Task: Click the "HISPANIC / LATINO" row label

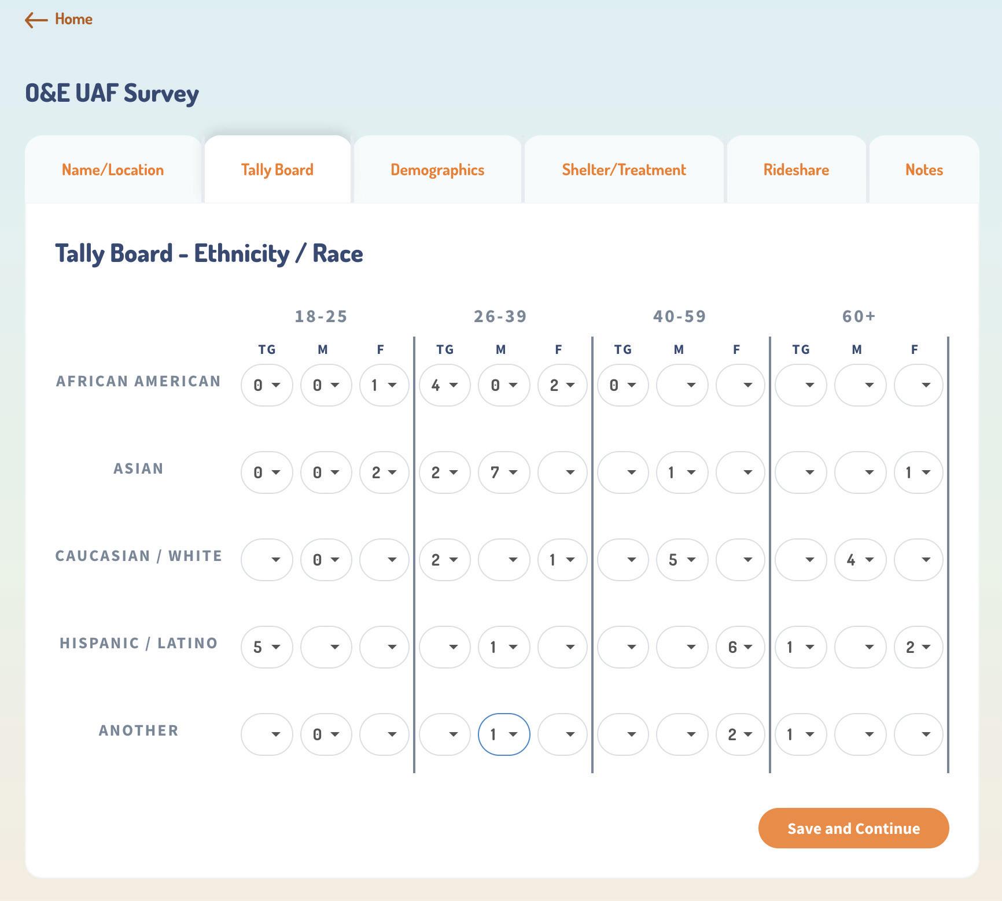Action: coord(138,643)
